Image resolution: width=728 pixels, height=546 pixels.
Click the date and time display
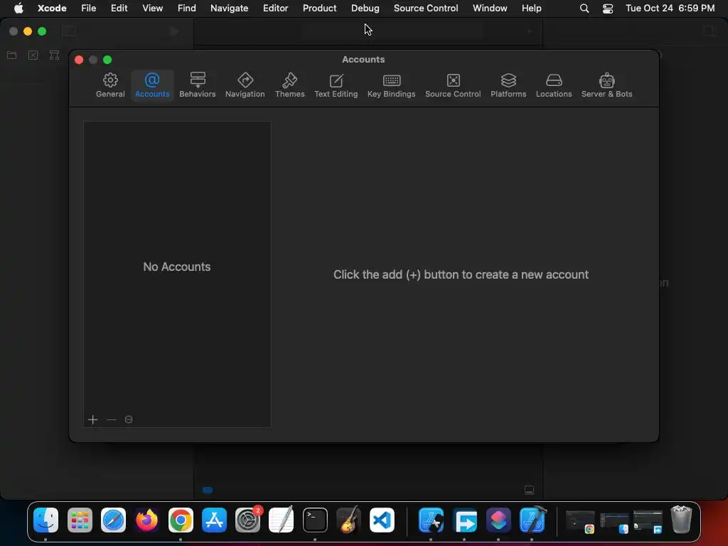[x=670, y=8]
